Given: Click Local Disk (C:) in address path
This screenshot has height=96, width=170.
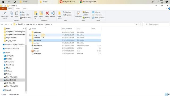Looking at the screenshot, I should click(30, 24).
